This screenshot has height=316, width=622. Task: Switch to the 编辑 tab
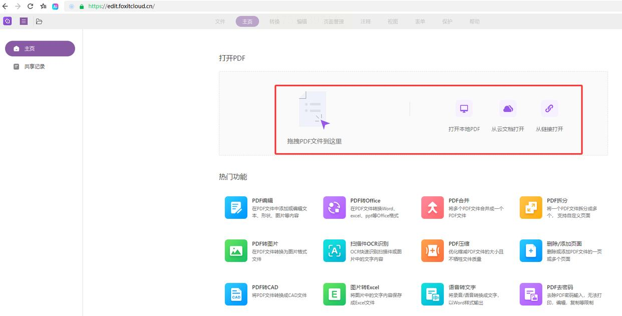pyautogui.click(x=301, y=22)
